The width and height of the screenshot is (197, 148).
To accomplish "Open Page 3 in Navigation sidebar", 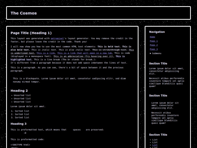I will pos(154,49).
